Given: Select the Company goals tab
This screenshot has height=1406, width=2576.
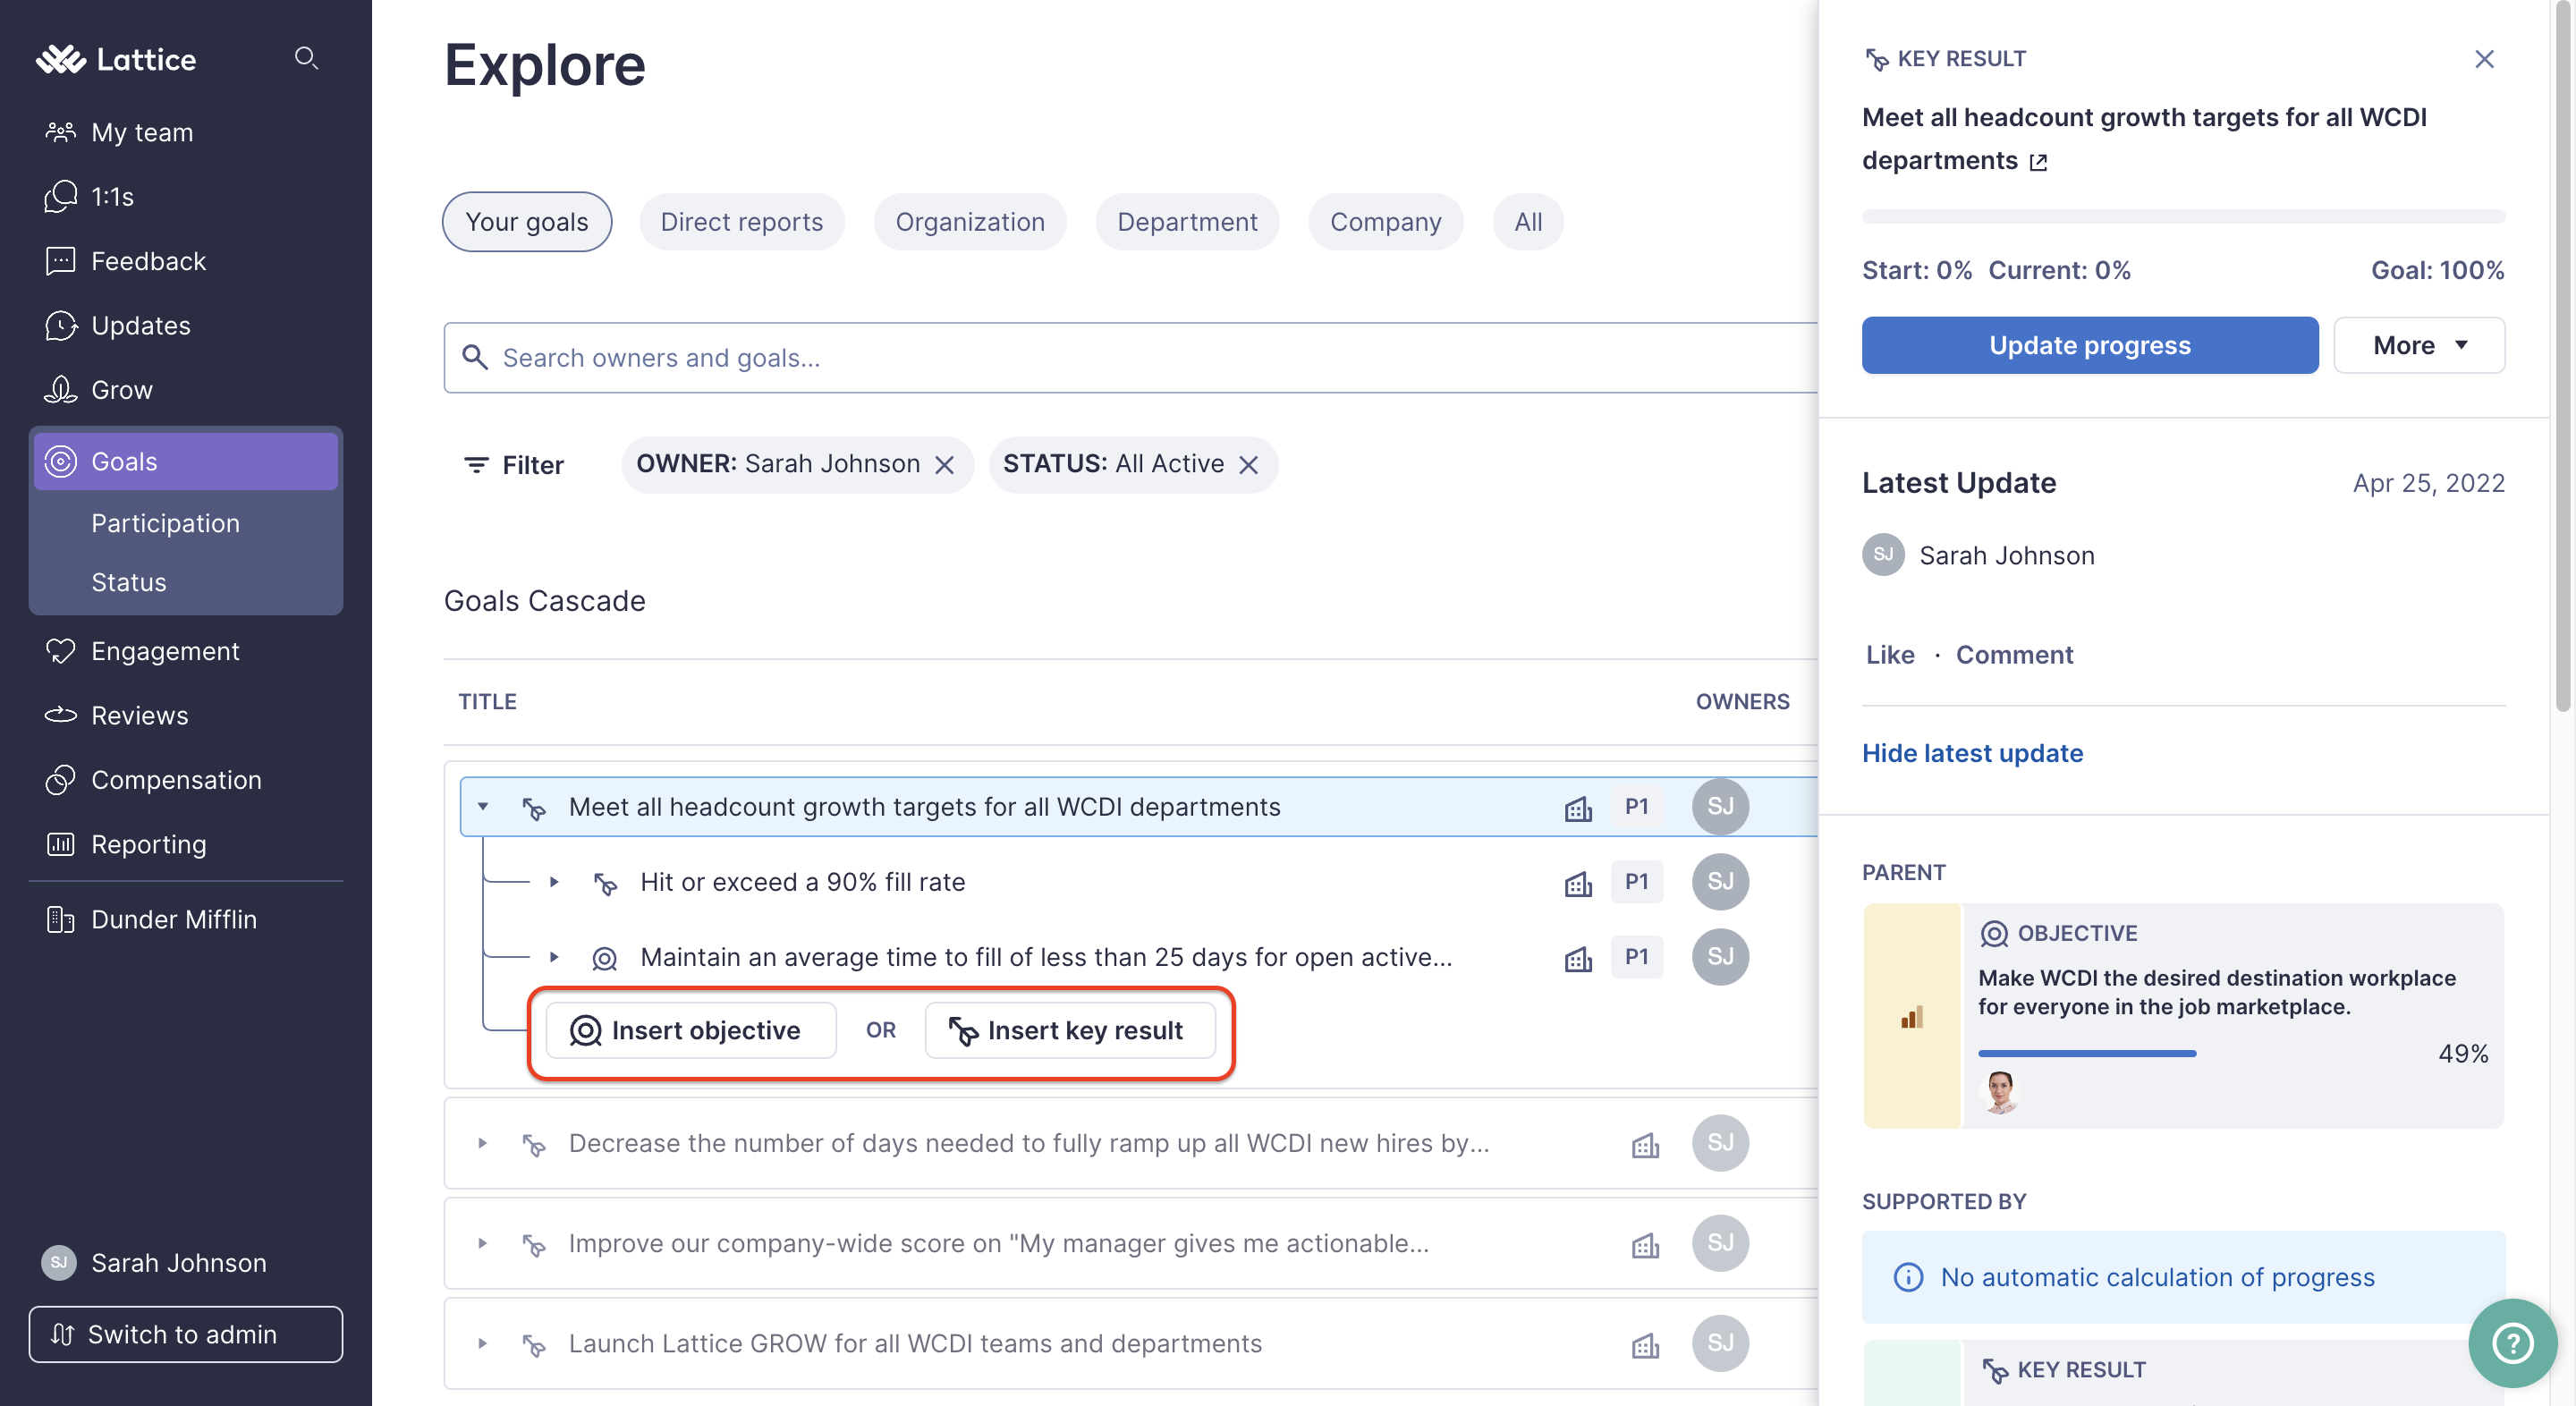Looking at the screenshot, I should pos(1386,221).
